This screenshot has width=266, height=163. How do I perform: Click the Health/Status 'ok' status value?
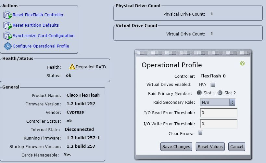69,75
